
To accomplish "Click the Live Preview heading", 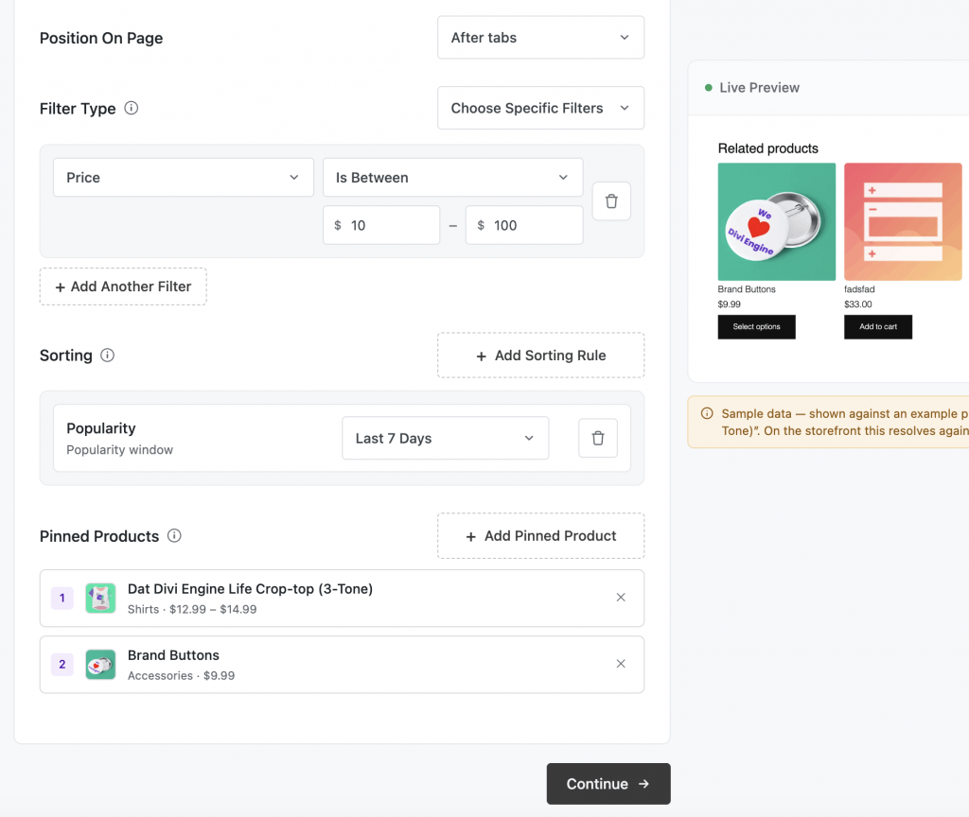I will (760, 88).
